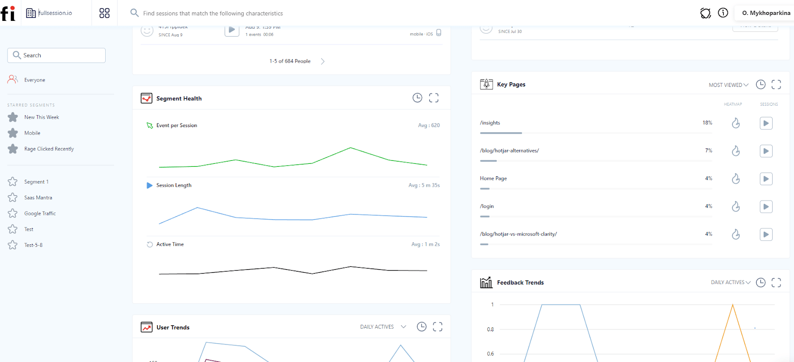Toggle star on Google Traffic segment
The width and height of the screenshot is (794, 362).
click(x=13, y=214)
